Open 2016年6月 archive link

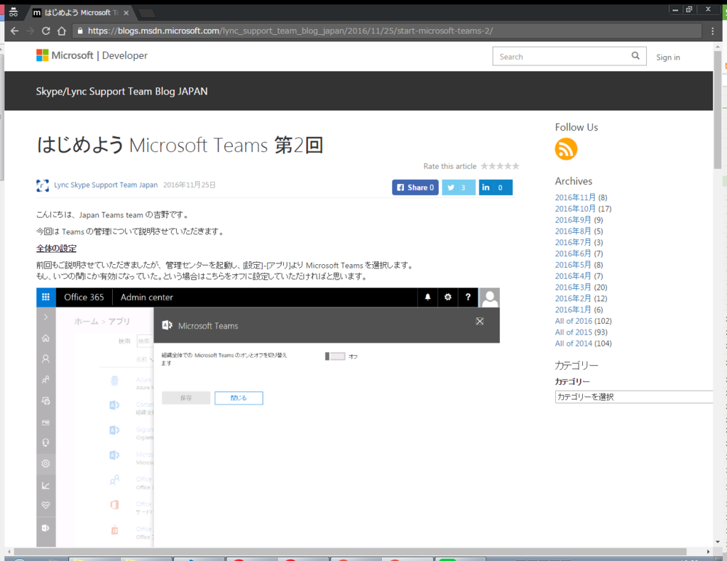pyautogui.click(x=573, y=254)
